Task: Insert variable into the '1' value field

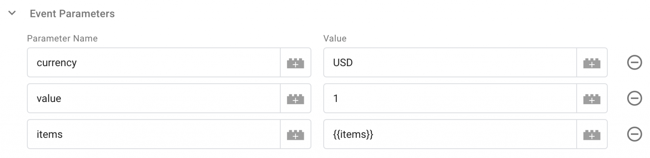Action: (x=592, y=98)
